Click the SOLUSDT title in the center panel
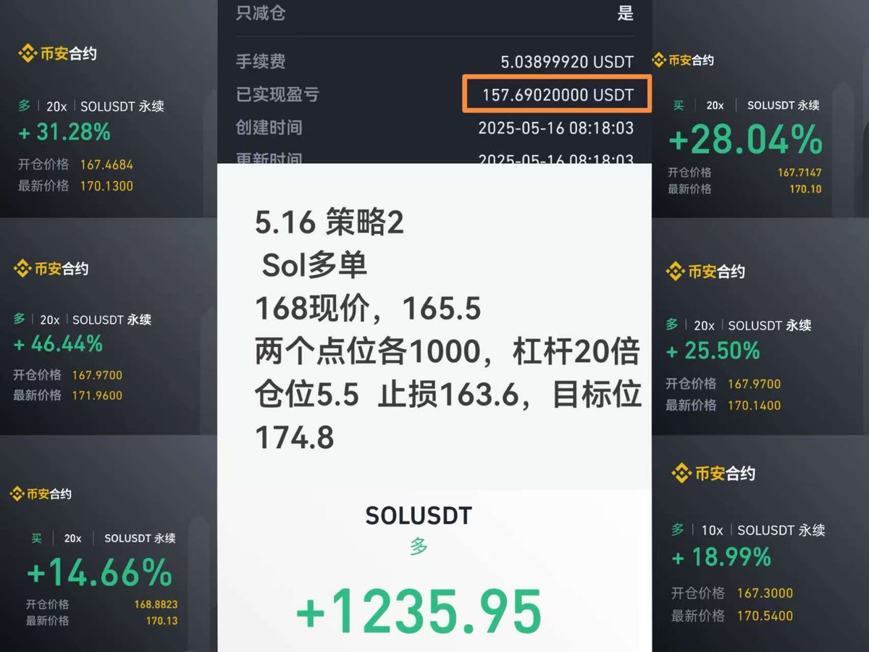 click(x=419, y=516)
